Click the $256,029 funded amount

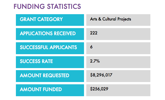[99, 89]
